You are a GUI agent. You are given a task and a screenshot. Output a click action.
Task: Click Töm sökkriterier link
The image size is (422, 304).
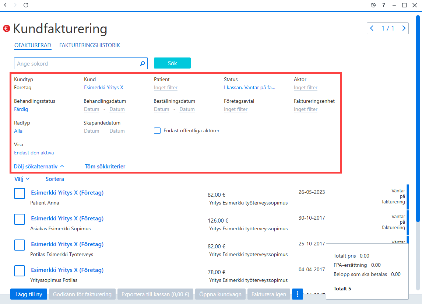click(x=105, y=167)
